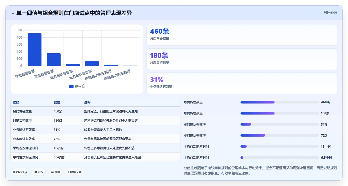Click the tallest bar in the chart
This screenshot has height=186, width=348.
(35, 50)
